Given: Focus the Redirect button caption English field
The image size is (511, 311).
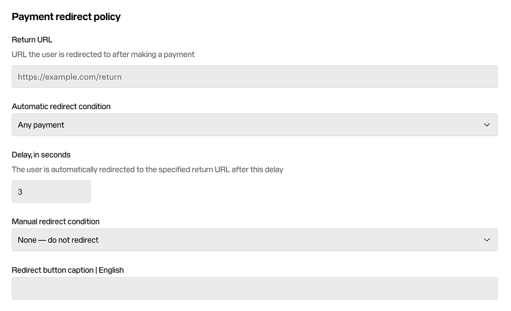Looking at the screenshot, I should [x=255, y=288].
